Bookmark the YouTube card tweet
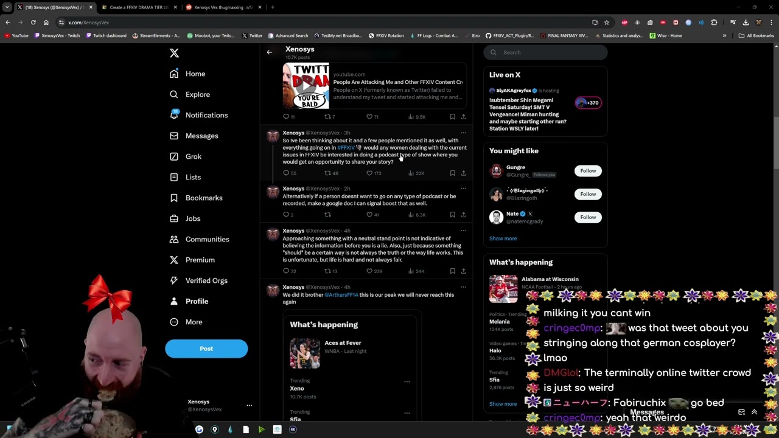Image resolution: width=779 pixels, height=438 pixels. 452,117
